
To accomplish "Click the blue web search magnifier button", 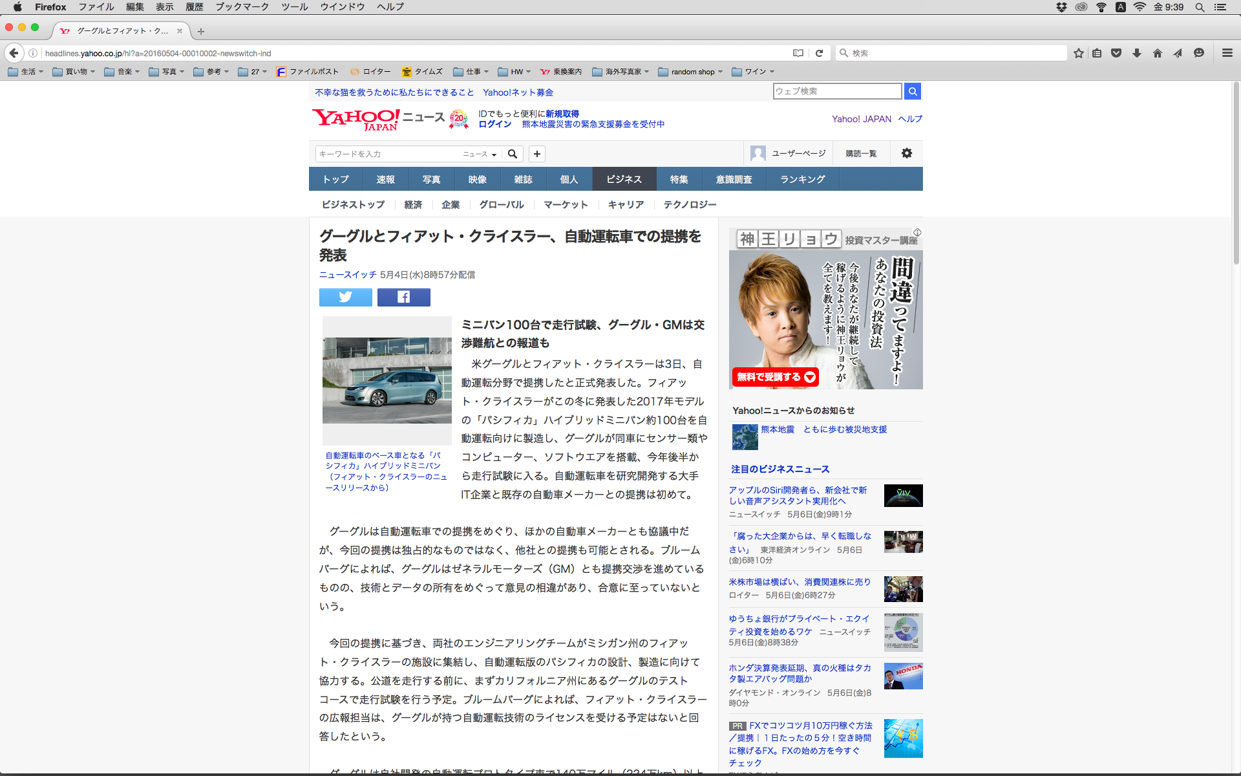I will point(912,91).
